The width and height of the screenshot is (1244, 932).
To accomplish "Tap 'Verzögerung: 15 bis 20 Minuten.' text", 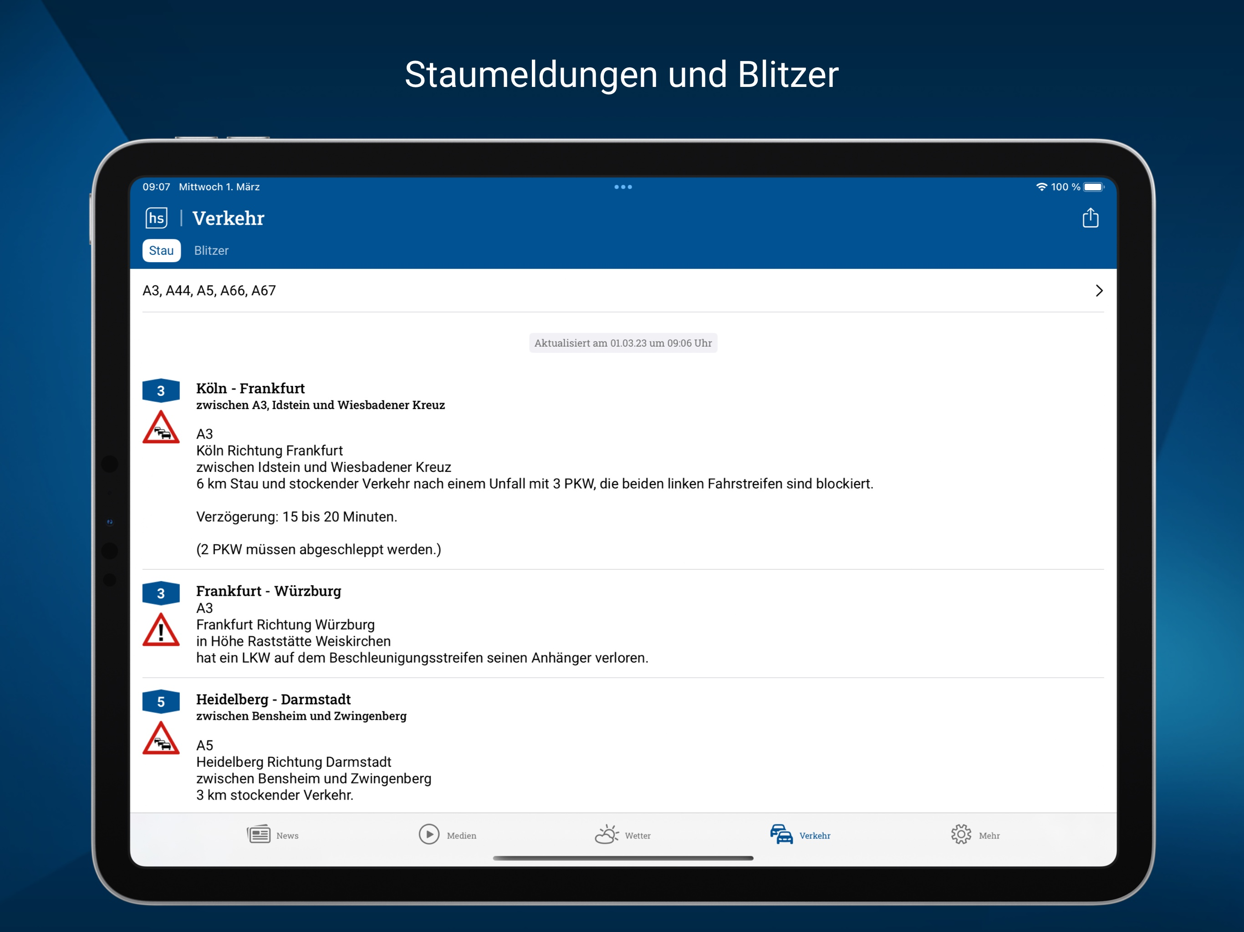I will 296,517.
